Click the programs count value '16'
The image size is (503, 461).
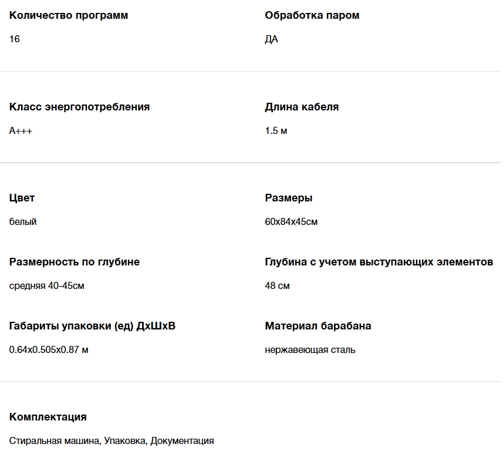point(15,39)
